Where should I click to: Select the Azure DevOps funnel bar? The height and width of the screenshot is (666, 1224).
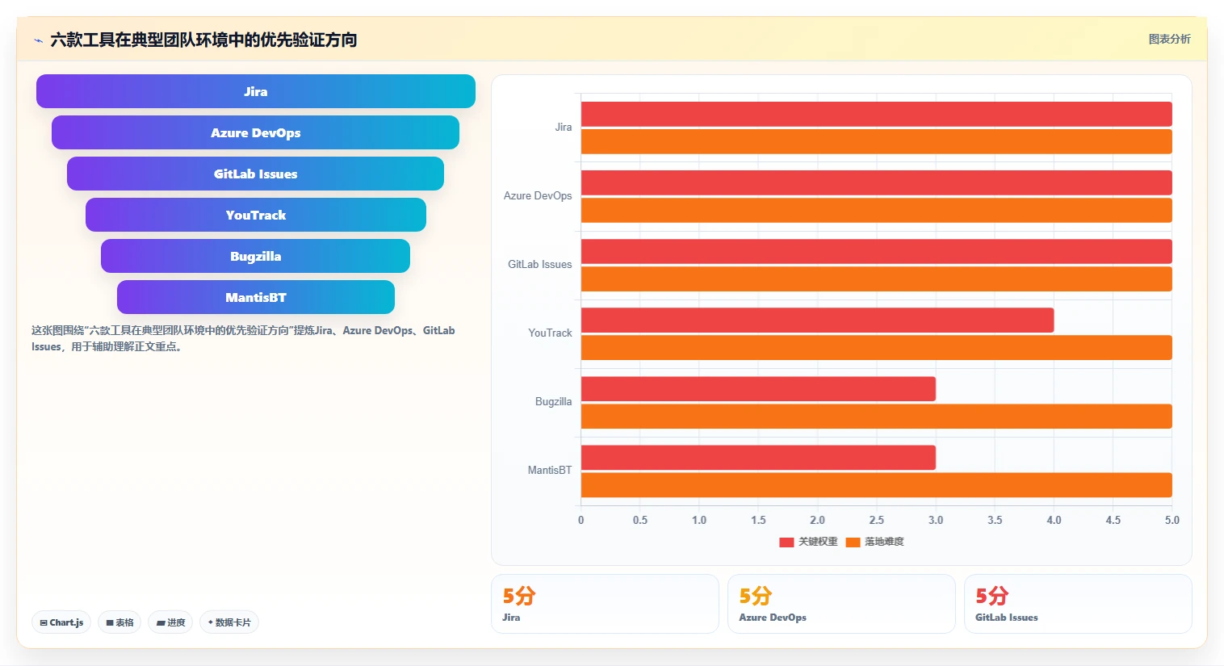256,132
